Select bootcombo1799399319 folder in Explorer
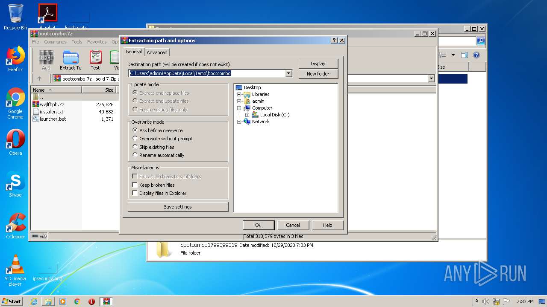Image resolution: width=547 pixels, height=307 pixels. 209,245
